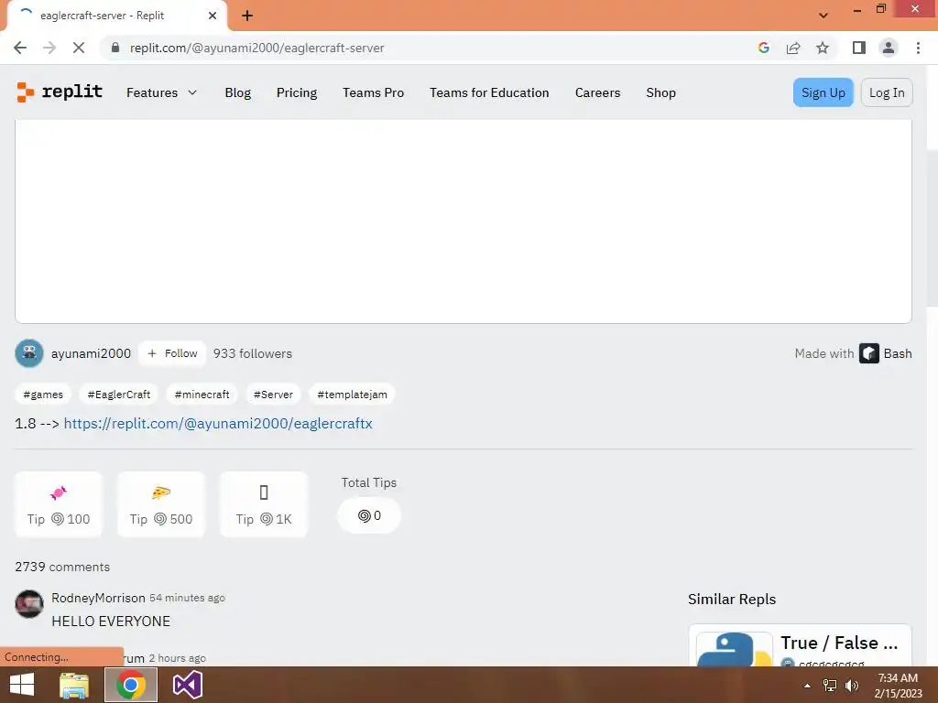This screenshot has height=703, width=938.
Task: Click the Bash language icon
Action: click(869, 353)
